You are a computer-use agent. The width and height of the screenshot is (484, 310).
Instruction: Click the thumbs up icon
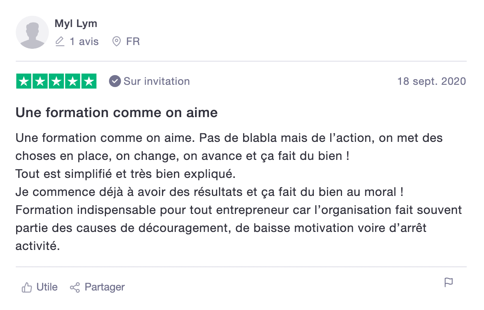(27, 288)
